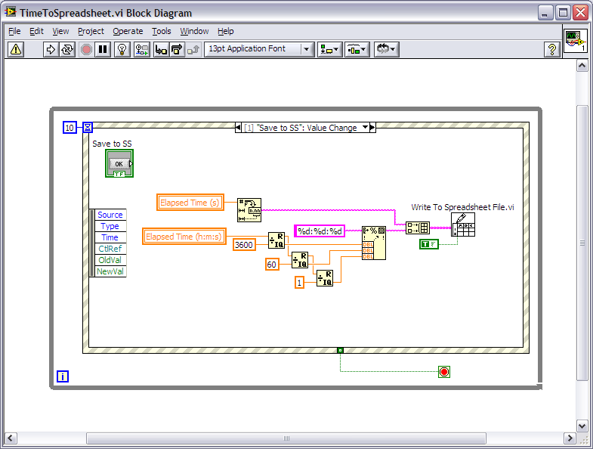Click Source in event data node
The height and width of the screenshot is (449, 593).
coord(110,215)
